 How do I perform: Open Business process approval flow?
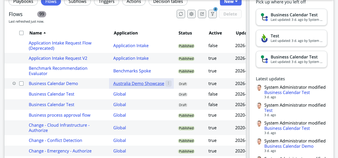pyautogui.click(x=60, y=115)
